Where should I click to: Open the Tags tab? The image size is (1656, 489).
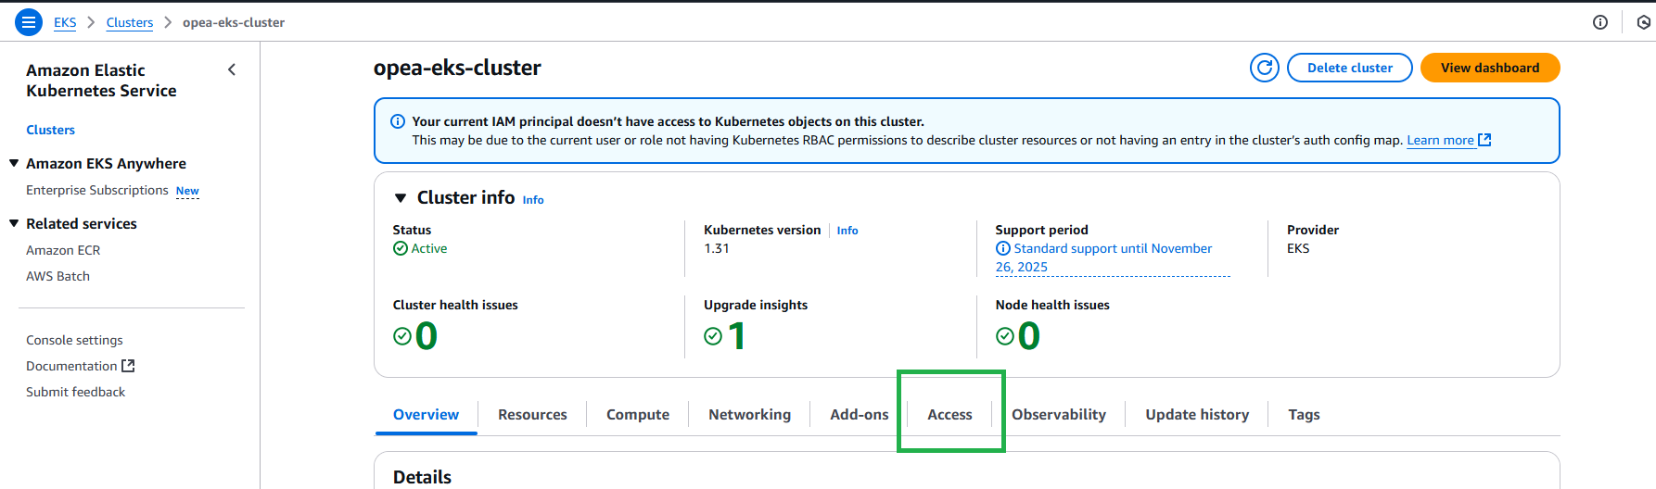[1304, 414]
